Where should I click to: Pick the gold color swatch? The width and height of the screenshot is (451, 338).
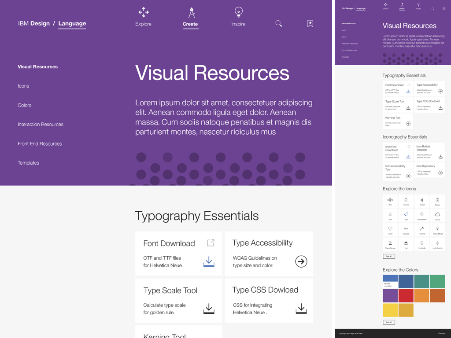tap(406, 310)
